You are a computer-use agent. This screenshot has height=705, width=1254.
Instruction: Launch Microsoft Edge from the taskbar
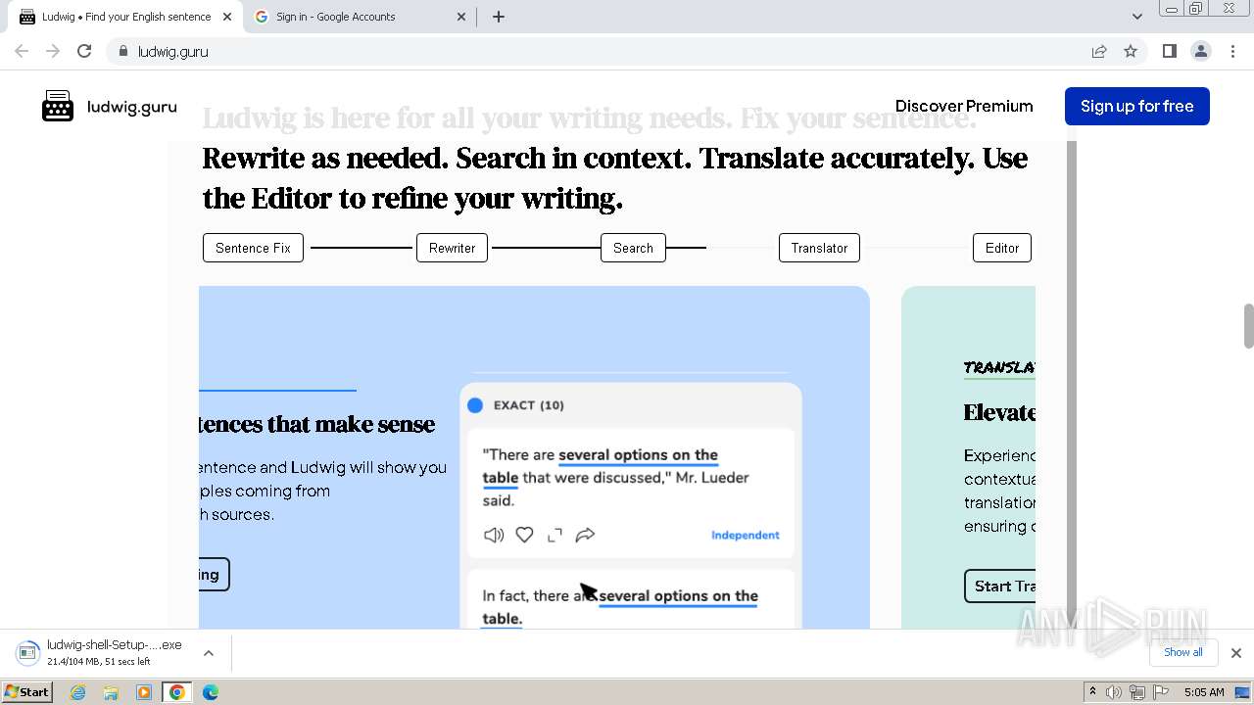pyautogui.click(x=210, y=692)
